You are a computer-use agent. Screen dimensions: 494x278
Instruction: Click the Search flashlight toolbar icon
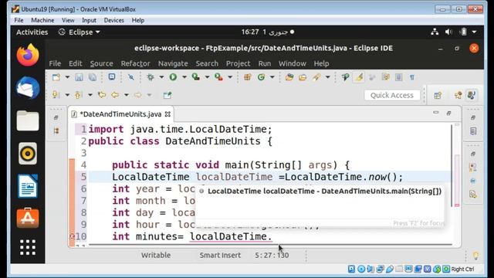316,77
